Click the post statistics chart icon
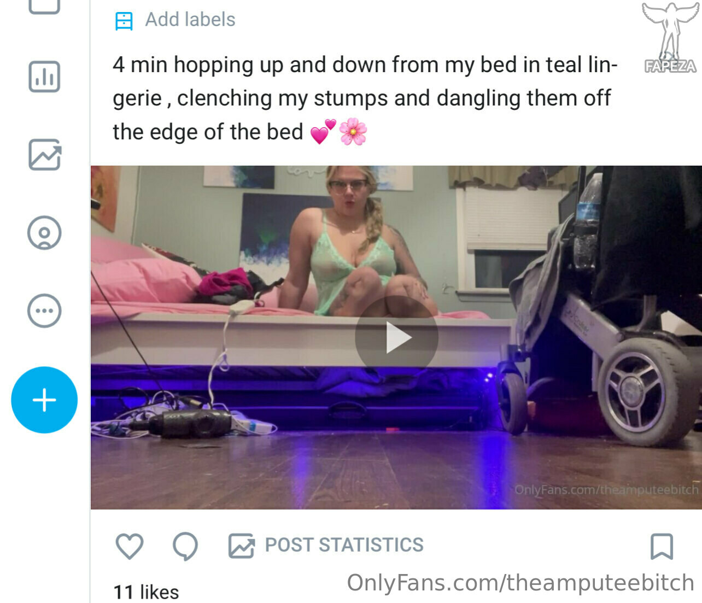This screenshot has width=702, height=603. (x=241, y=546)
